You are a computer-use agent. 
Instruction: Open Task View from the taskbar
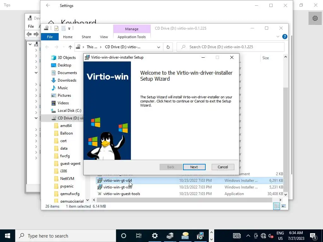coord(139,236)
